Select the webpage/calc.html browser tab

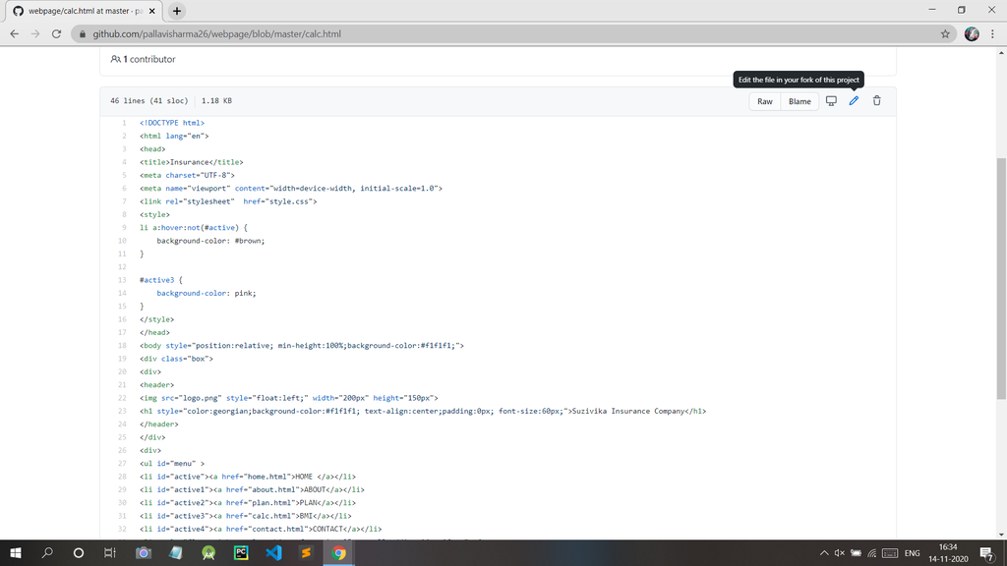tap(85, 11)
